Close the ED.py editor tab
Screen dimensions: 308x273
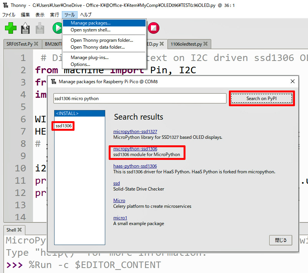click(x=162, y=44)
